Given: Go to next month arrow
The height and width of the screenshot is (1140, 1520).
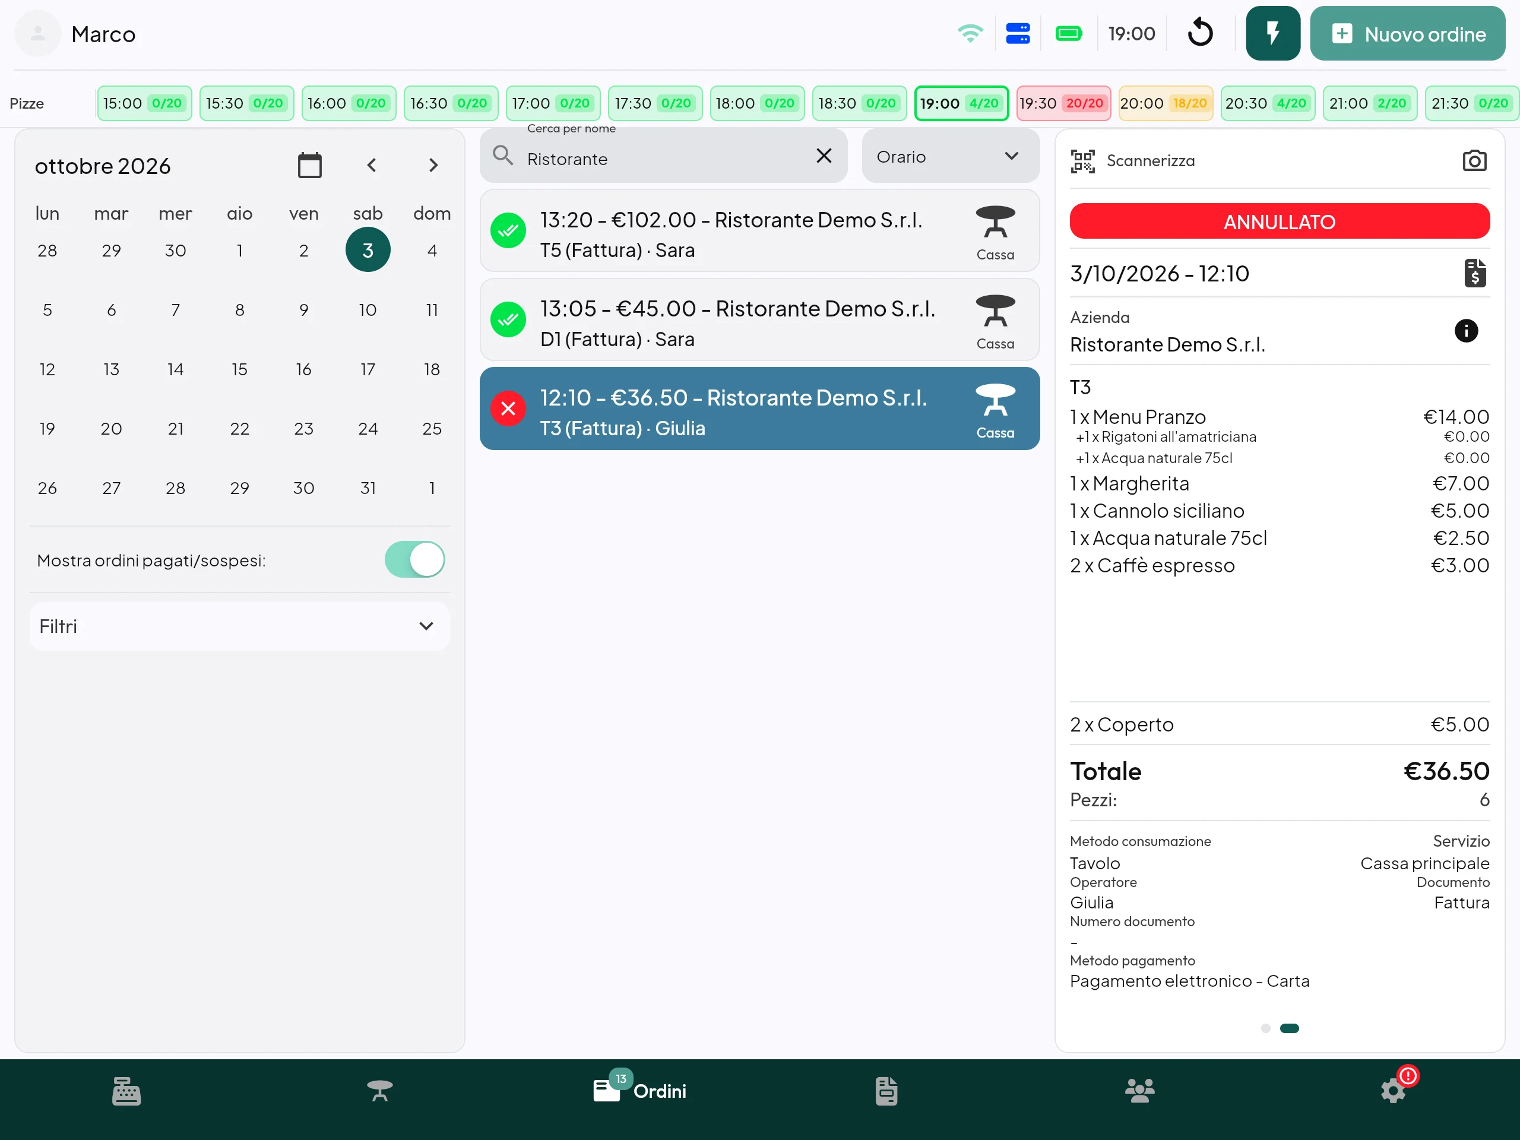Looking at the screenshot, I should pos(433,165).
